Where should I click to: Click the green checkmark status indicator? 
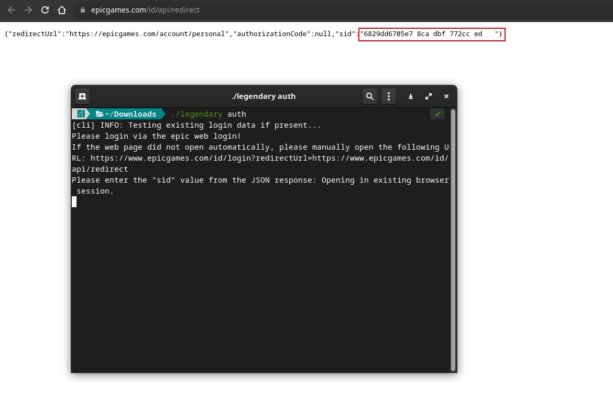[437, 114]
